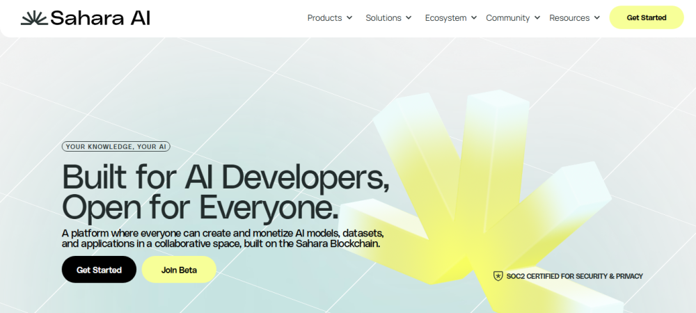
Task: Click the Your Knowledge, Your AI tag
Action: tap(116, 147)
